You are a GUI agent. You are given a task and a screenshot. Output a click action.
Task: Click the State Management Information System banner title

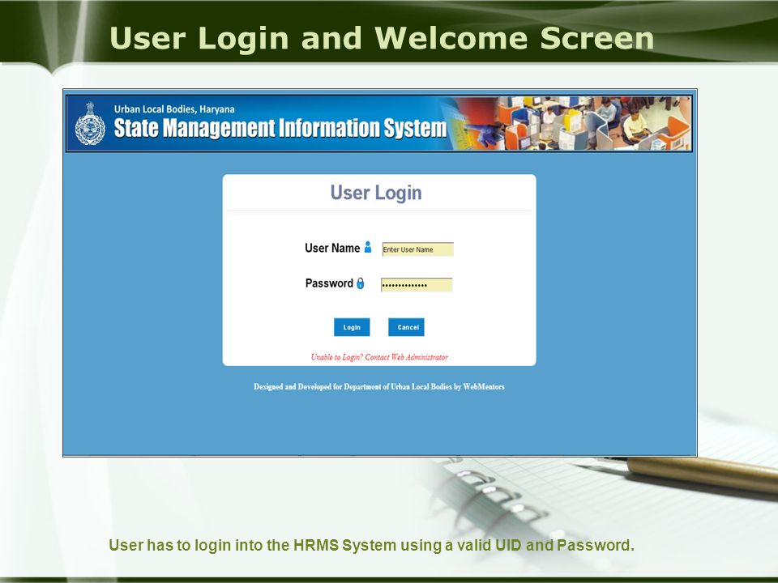pyautogui.click(x=280, y=128)
